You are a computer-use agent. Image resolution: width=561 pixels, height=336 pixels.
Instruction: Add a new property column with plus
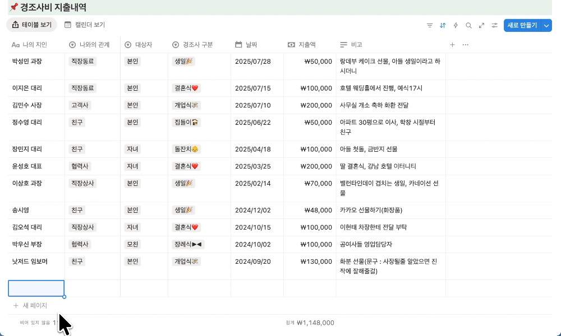click(x=452, y=45)
